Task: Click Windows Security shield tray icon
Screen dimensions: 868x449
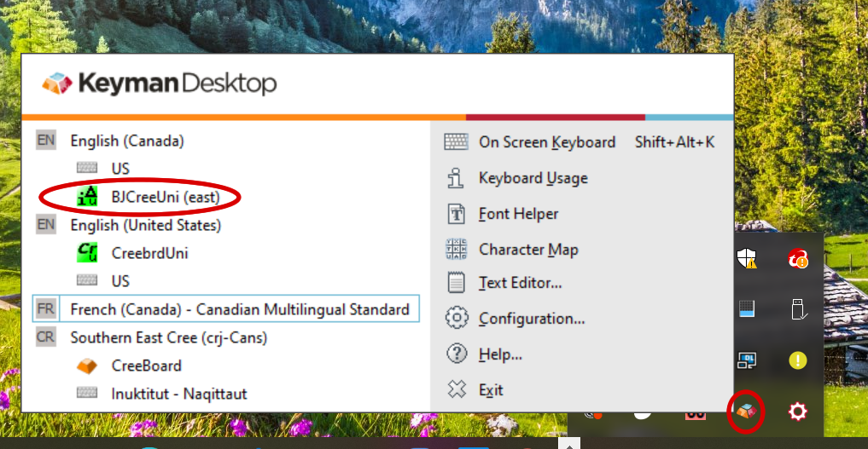Action: (x=747, y=258)
